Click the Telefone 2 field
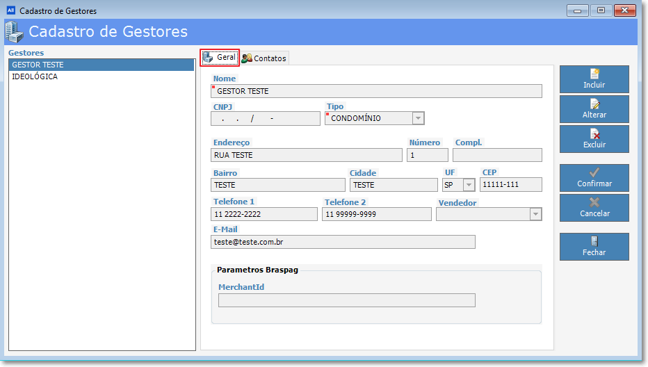This screenshot has width=648, height=367. (376, 214)
